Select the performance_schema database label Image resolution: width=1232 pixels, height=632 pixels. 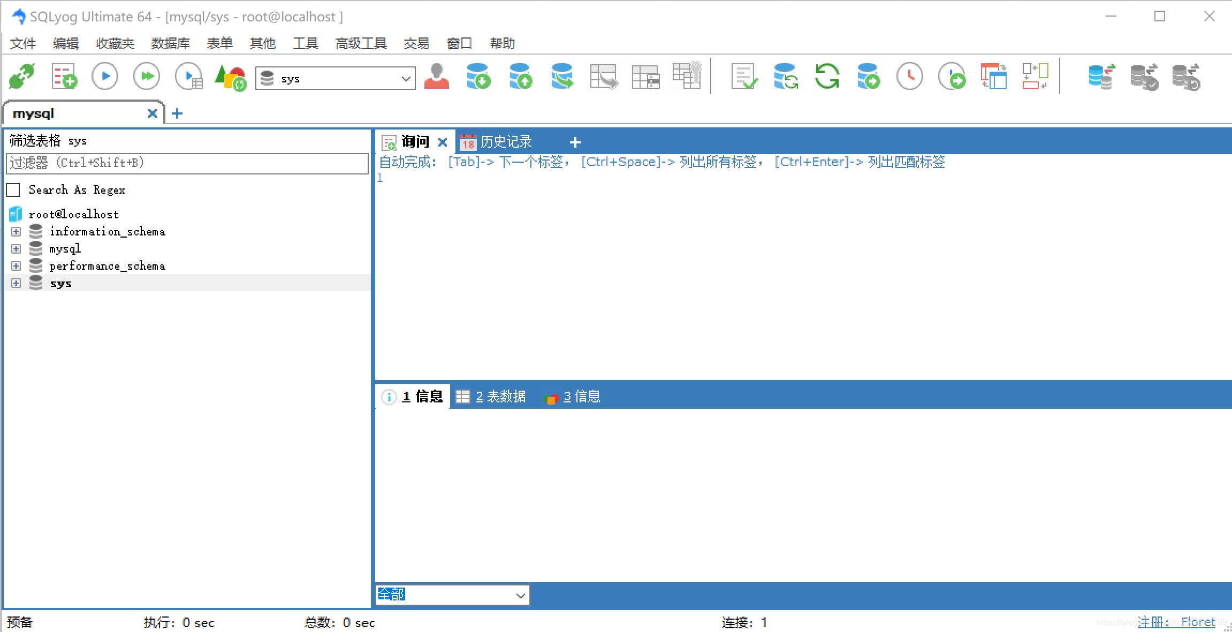pos(108,266)
